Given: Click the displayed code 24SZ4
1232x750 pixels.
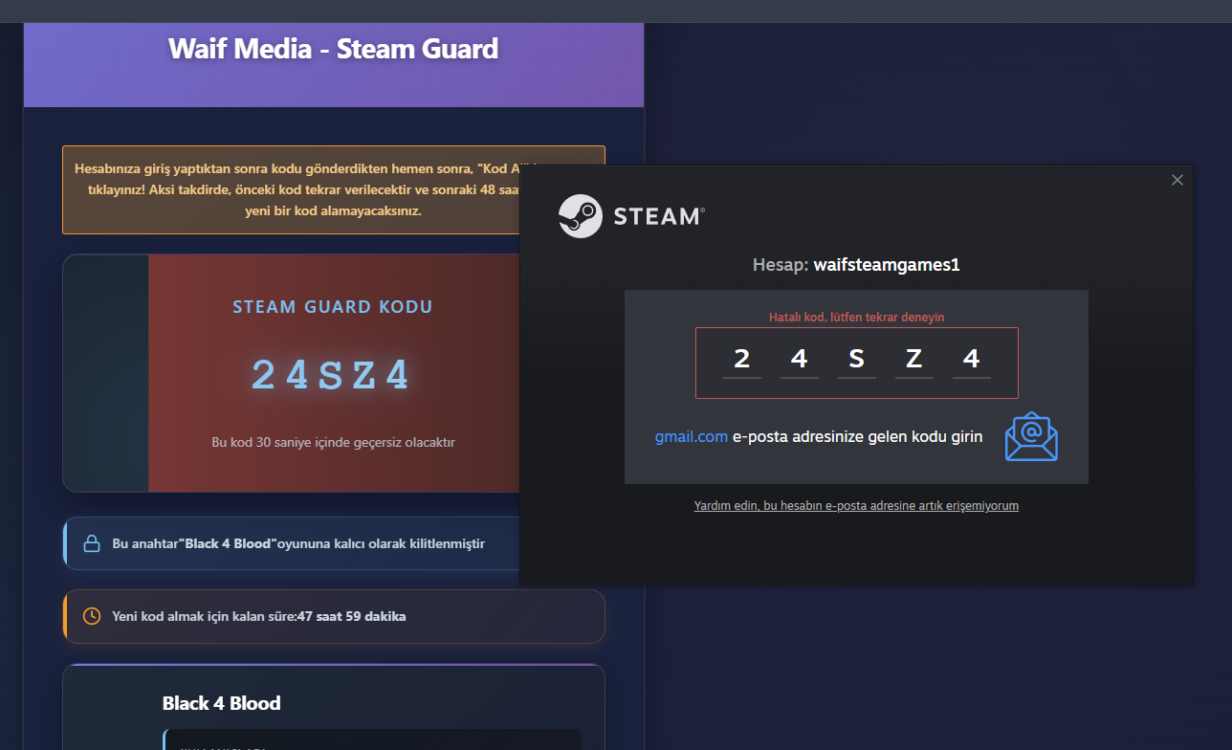Looking at the screenshot, I should [x=331, y=375].
